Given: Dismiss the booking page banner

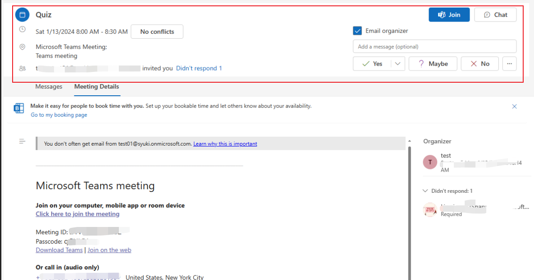Looking at the screenshot, I should 514,107.
